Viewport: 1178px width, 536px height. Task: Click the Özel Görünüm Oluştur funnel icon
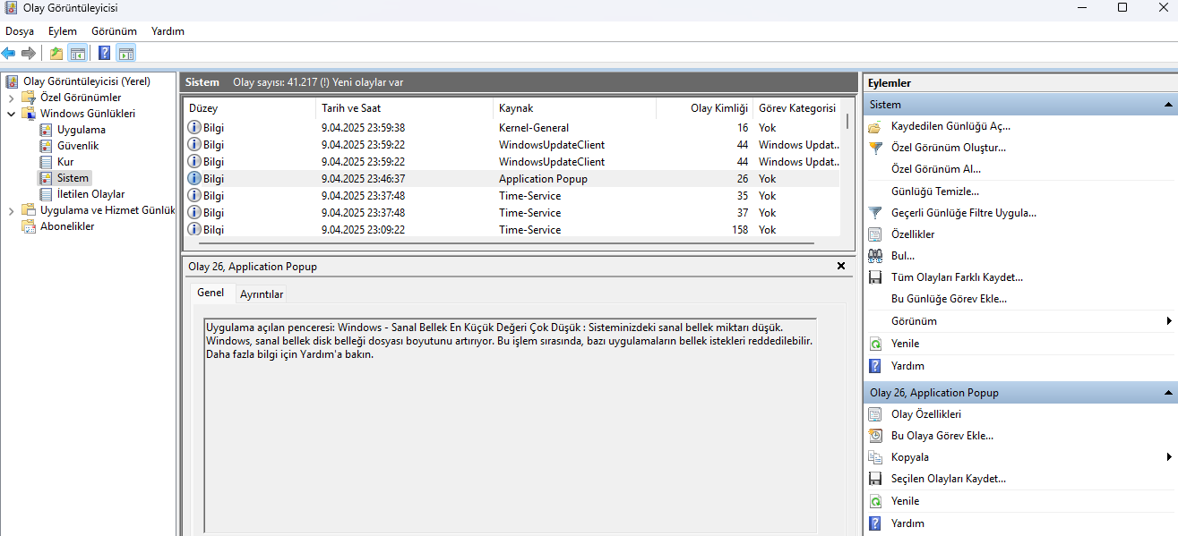pyautogui.click(x=876, y=148)
